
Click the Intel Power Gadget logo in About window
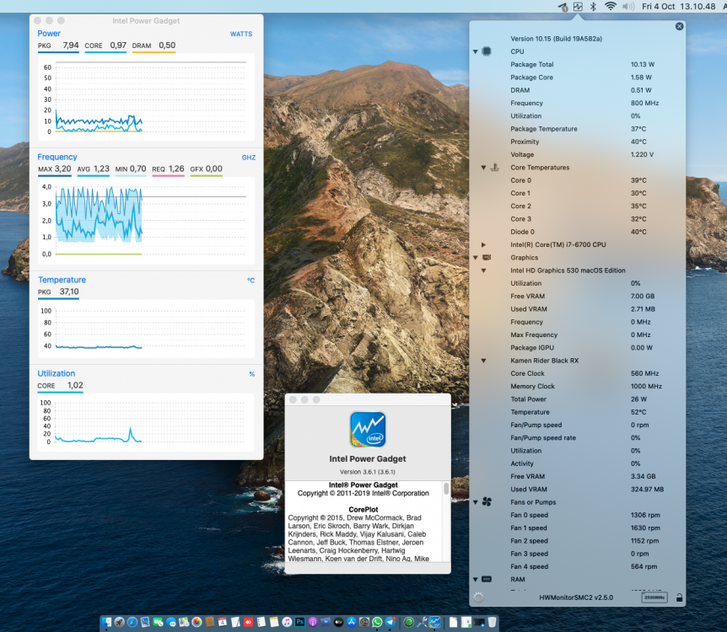(x=368, y=430)
